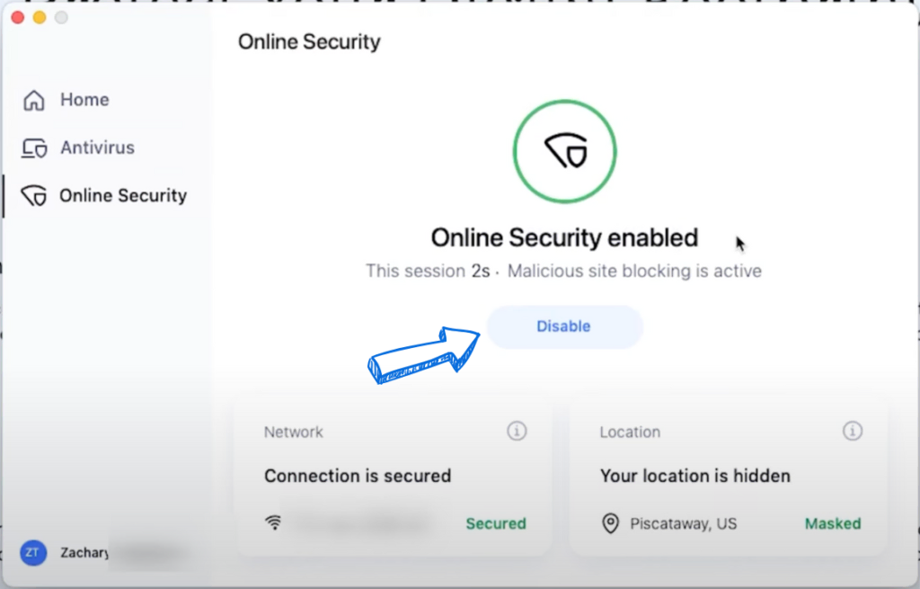Select Online Security in the sidebar
The image size is (920, 589).
pyautogui.click(x=122, y=195)
